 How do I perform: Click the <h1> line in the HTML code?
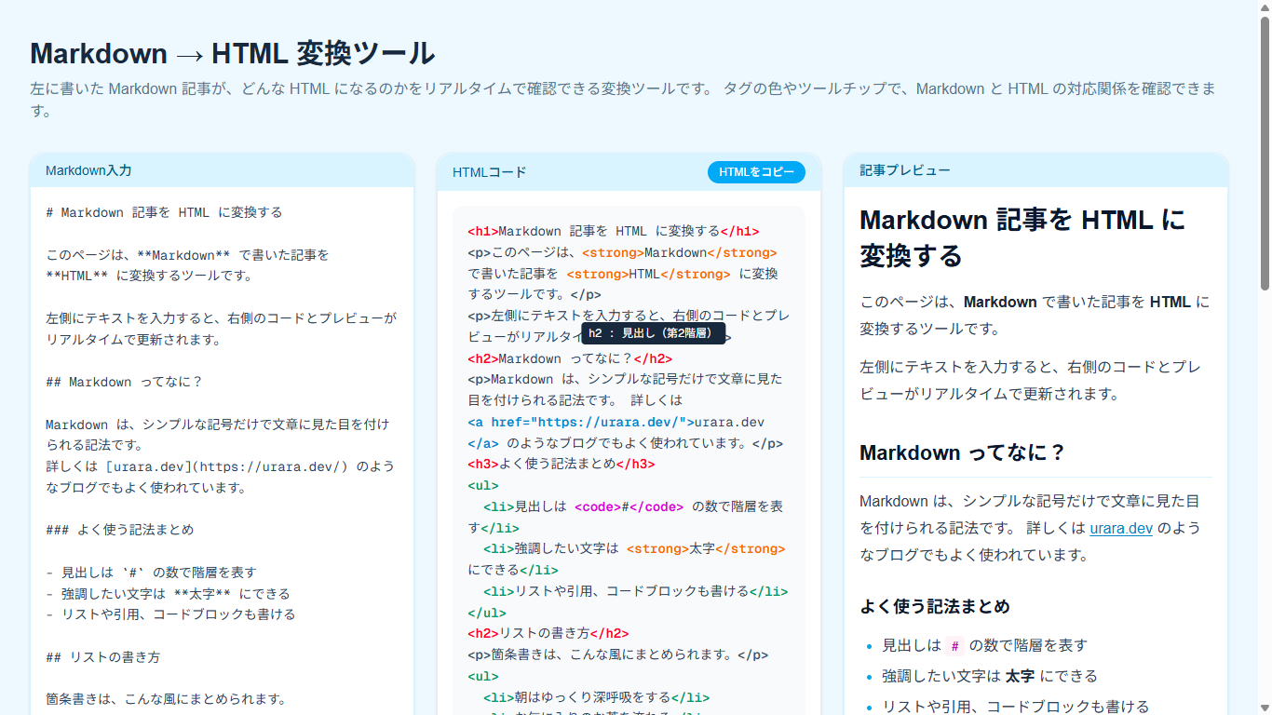[x=614, y=232]
